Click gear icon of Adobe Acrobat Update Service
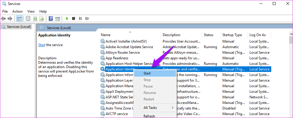The width and height of the screenshot is (293, 118). (x=102, y=47)
